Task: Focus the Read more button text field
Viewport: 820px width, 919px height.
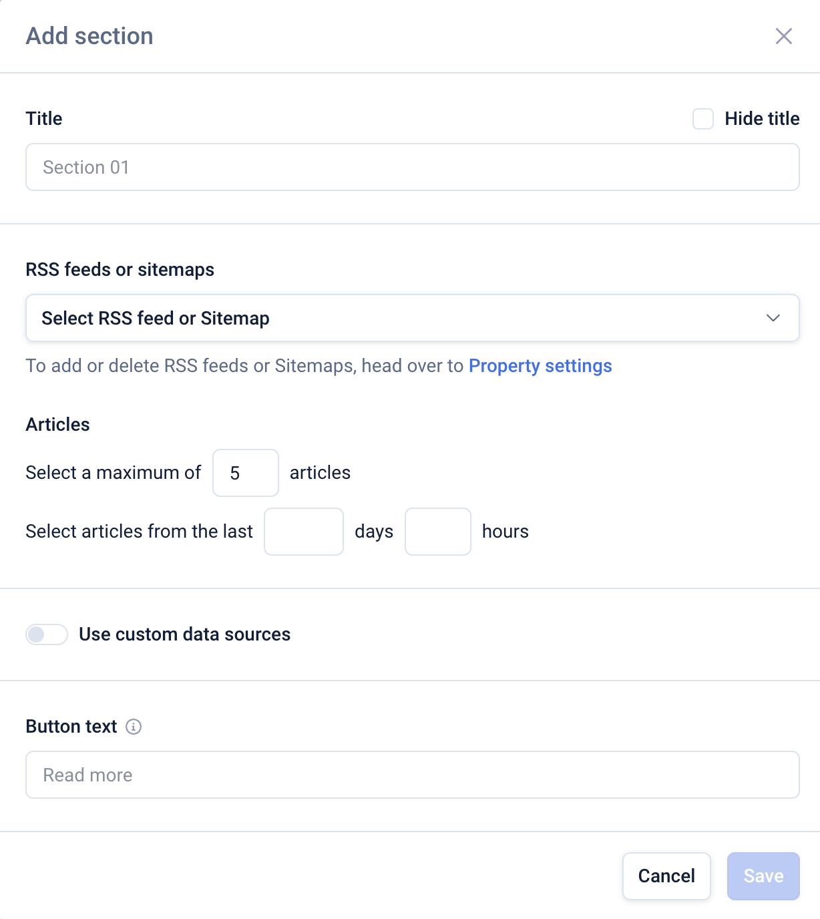Action: 412,775
